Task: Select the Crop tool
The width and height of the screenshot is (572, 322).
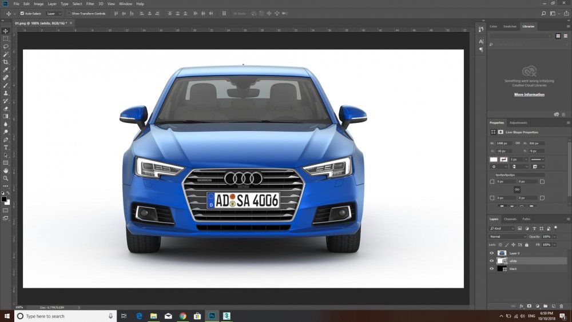Action: click(x=6, y=62)
